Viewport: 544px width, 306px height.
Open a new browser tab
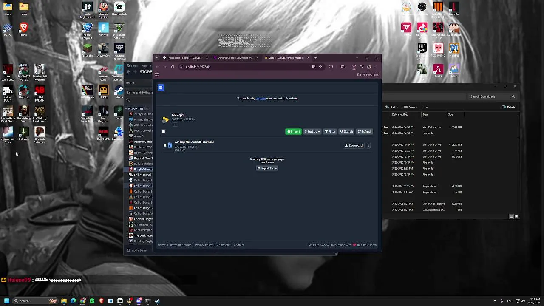pos(316,58)
